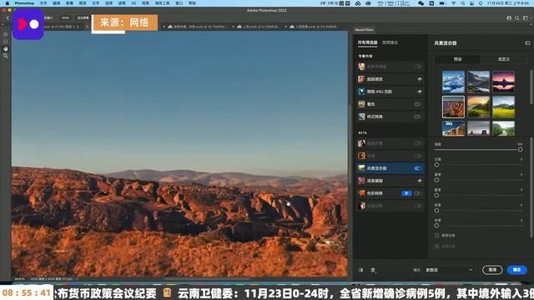The width and height of the screenshot is (534, 300).
Task: Download the 深度模糊 filter via cloud icon
Action: pos(420,181)
